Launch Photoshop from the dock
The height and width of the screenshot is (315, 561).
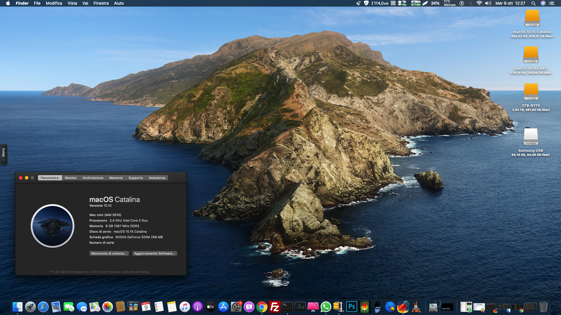pyautogui.click(x=352, y=307)
